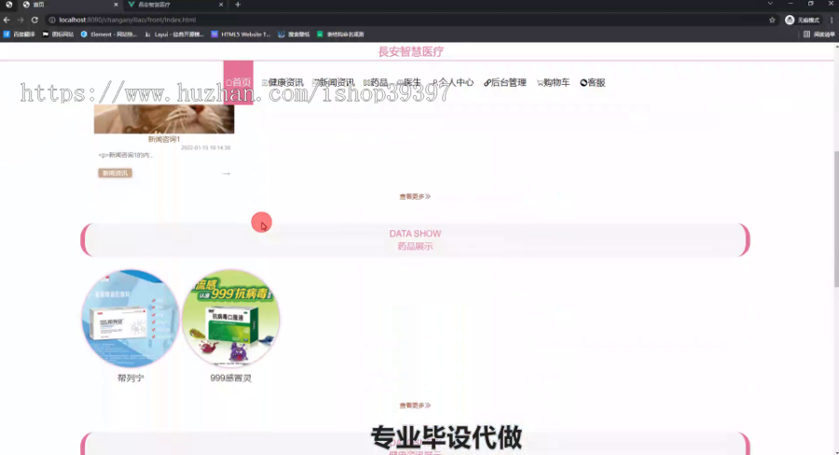Open 健康资讯 navigation item
This screenshot has height=455, width=839.
pyautogui.click(x=282, y=82)
